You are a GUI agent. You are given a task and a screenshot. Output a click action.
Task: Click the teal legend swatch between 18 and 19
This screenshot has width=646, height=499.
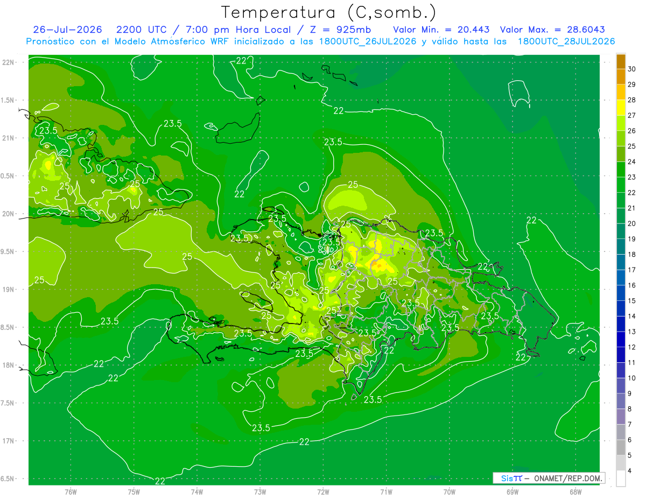tap(621, 247)
